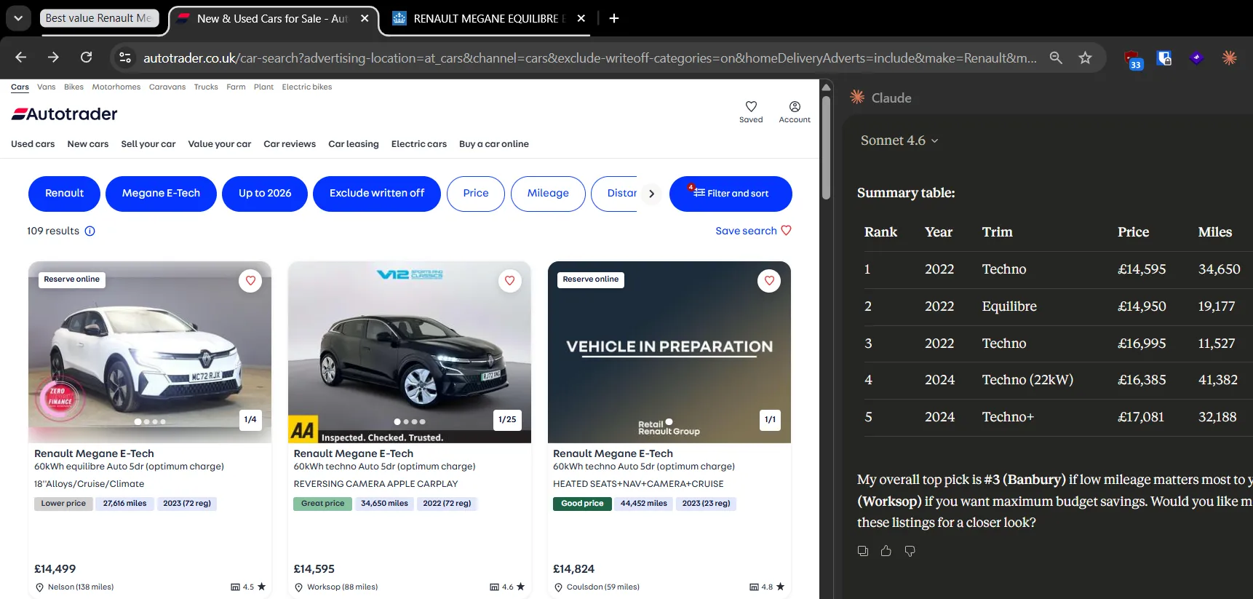Click the Great price badge
The height and width of the screenshot is (599, 1253).
pyautogui.click(x=322, y=504)
